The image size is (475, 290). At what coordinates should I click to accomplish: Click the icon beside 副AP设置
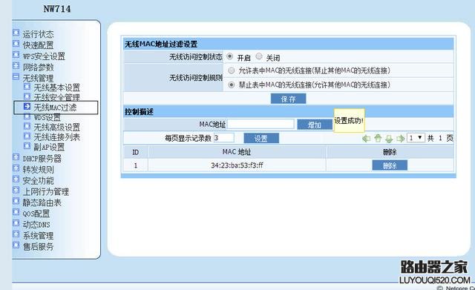click(27, 146)
